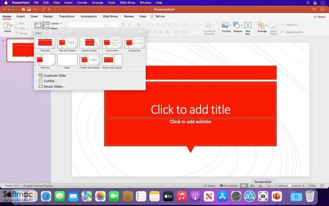Screen dimensions: 329x206
Task: Open the Apple menu
Action: pyautogui.click(x=6, y=3)
